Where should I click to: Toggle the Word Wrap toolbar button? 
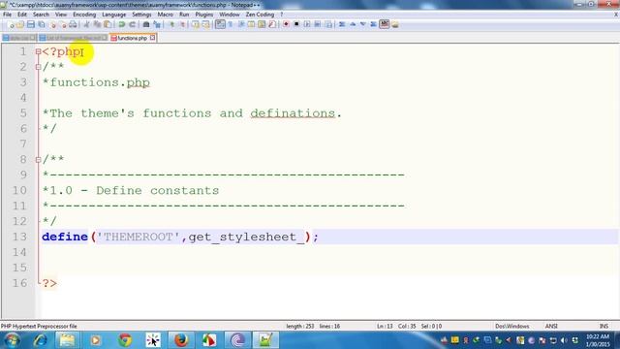(x=220, y=24)
